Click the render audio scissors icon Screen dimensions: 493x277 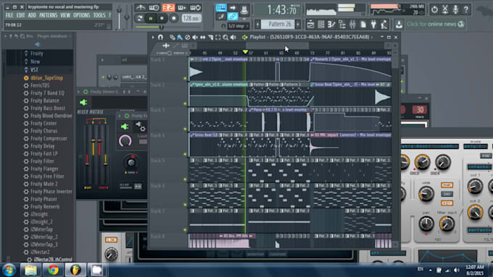click(x=445, y=9)
